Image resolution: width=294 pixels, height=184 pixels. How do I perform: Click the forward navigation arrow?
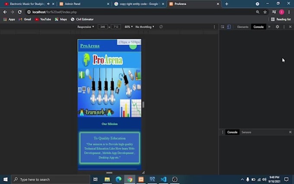13,12
